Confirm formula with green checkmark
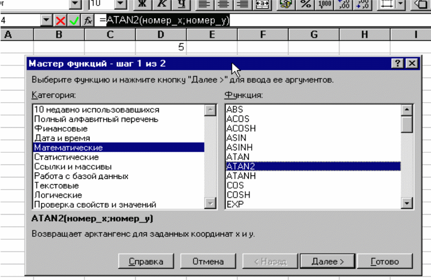 [x=74, y=21]
